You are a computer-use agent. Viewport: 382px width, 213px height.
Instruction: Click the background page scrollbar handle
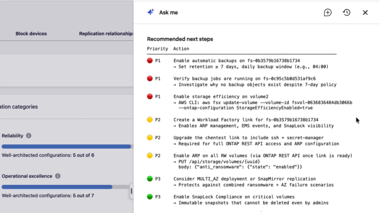tap(131, 191)
